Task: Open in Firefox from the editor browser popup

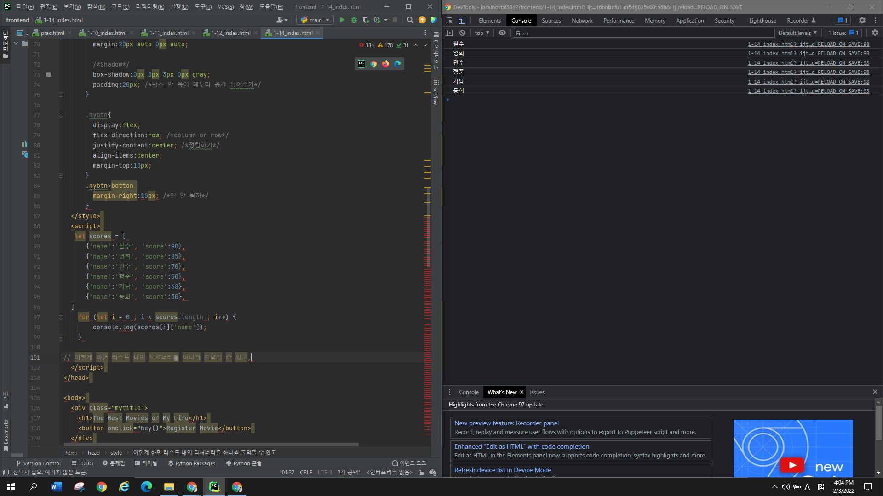Action: click(385, 64)
